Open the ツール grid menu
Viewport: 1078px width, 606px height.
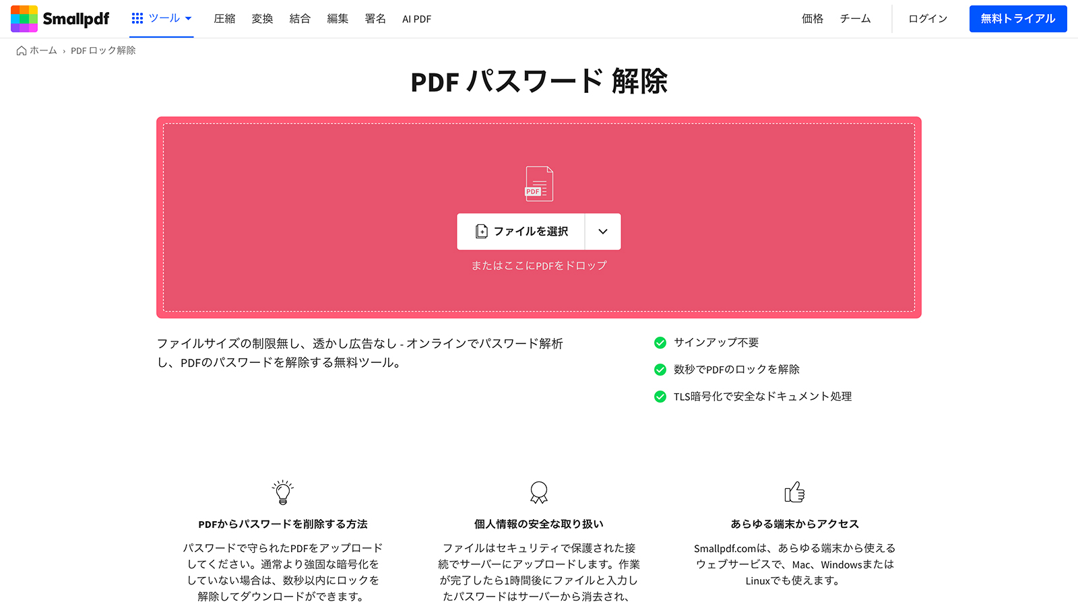pyautogui.click(x=162, y=18)
